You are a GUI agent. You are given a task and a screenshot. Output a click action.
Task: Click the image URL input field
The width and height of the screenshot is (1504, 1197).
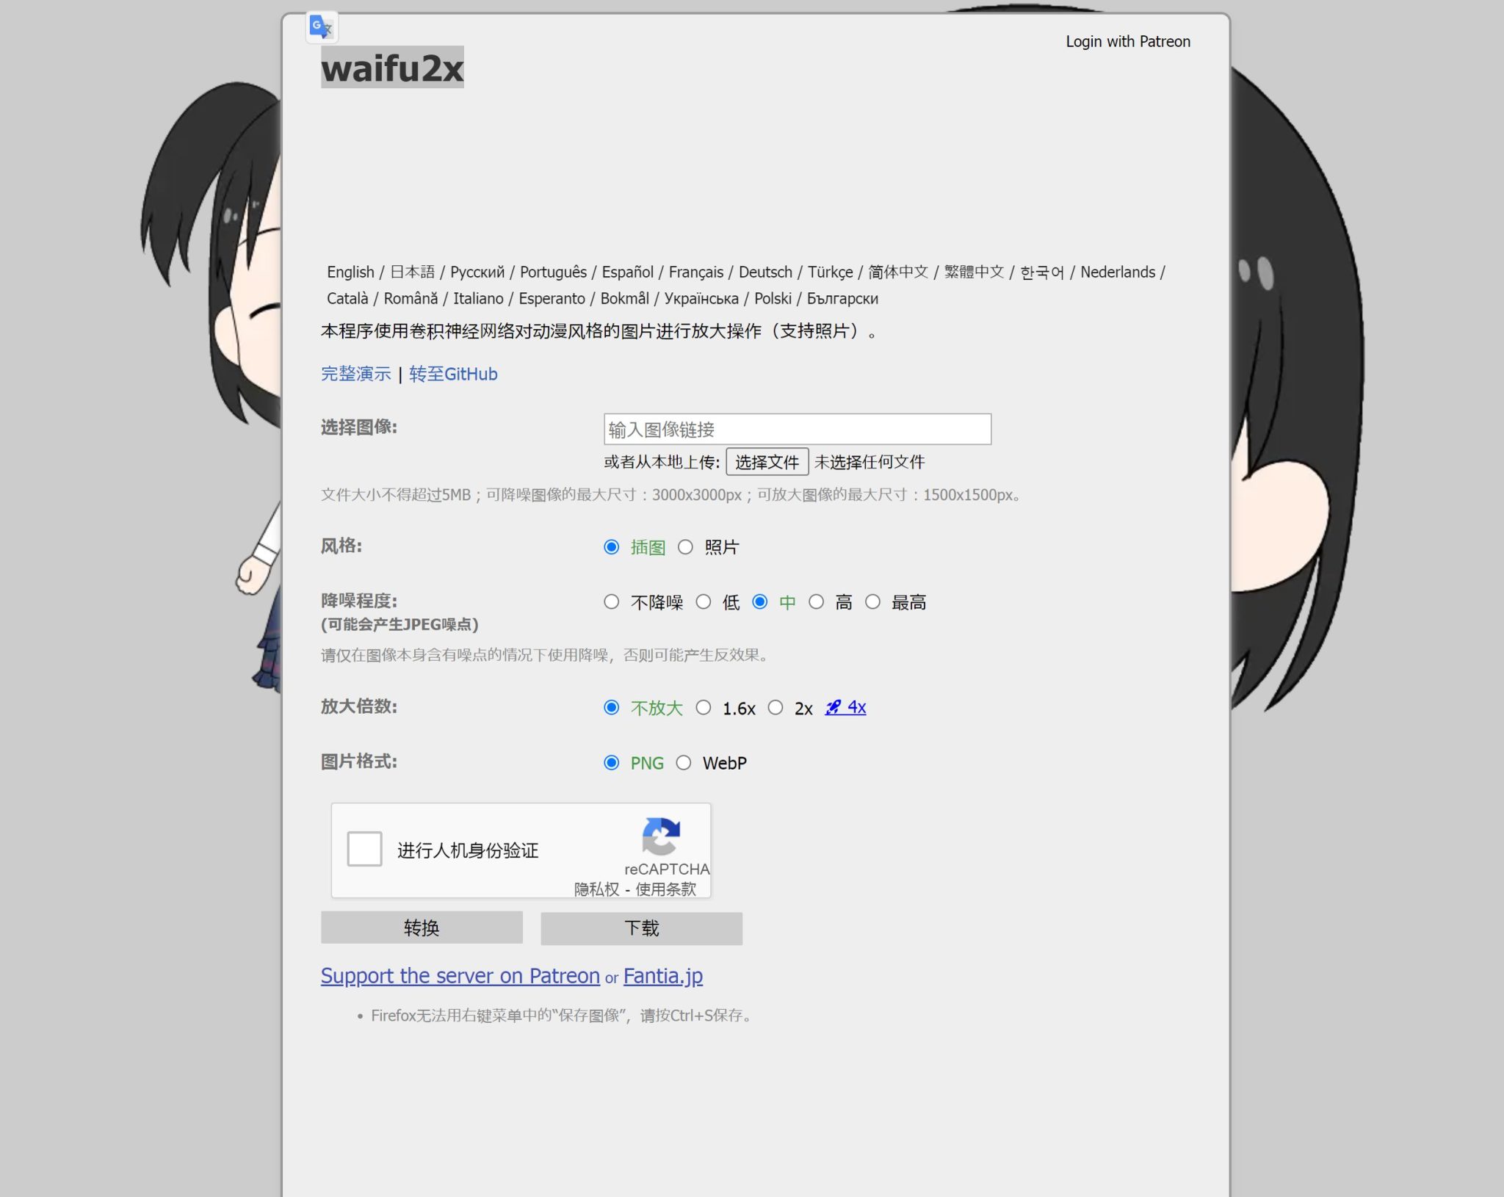[796, 429]
